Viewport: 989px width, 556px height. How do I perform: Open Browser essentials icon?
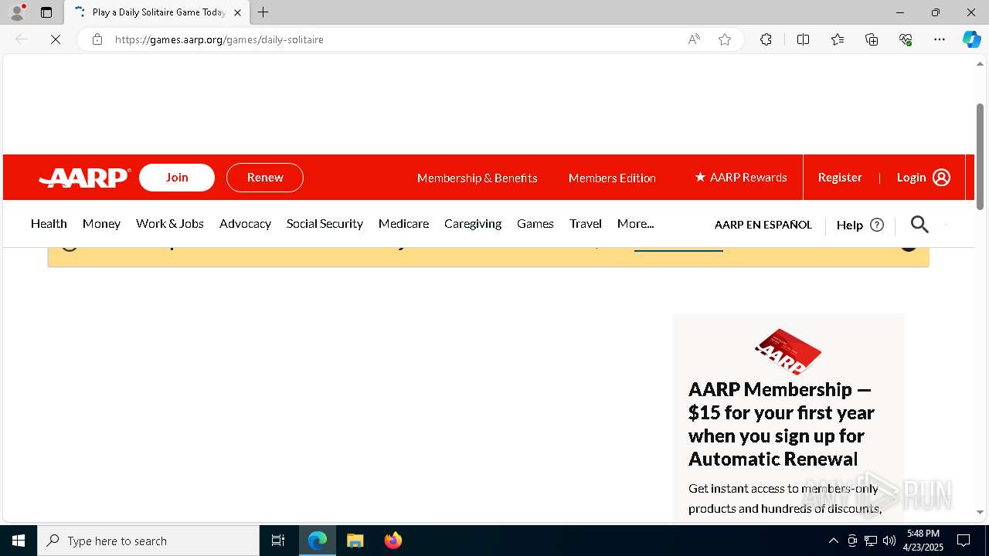coord(906,39)
